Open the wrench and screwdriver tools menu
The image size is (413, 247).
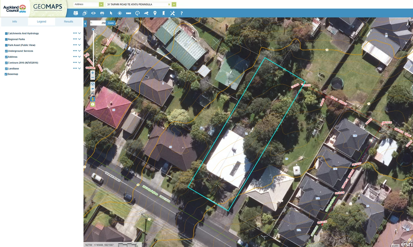(x=172, y=13)
